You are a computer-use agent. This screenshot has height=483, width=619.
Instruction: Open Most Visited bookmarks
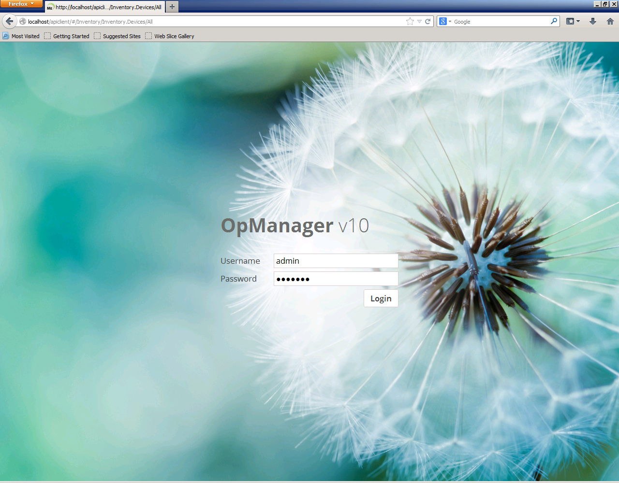21,36
